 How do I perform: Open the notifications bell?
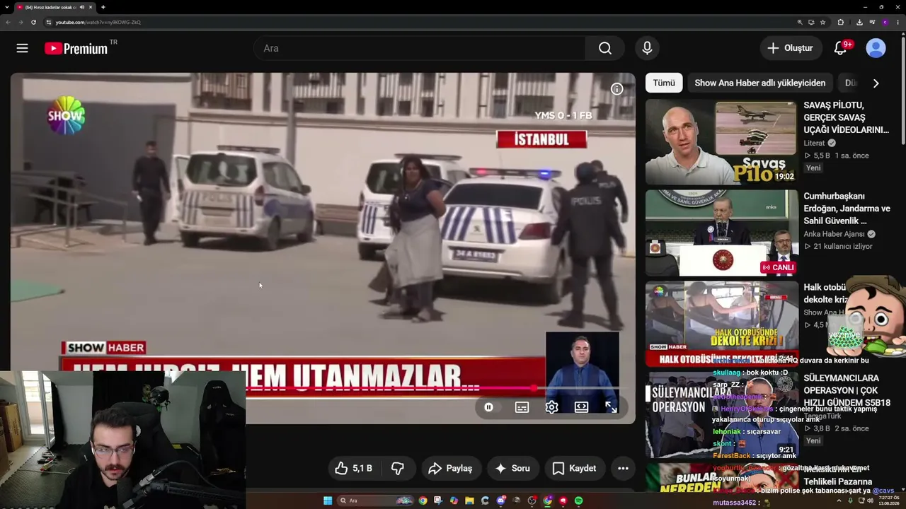(x=840, y=48)
